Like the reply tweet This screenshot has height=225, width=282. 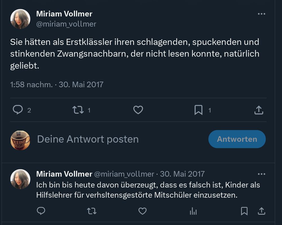[142, 211]
